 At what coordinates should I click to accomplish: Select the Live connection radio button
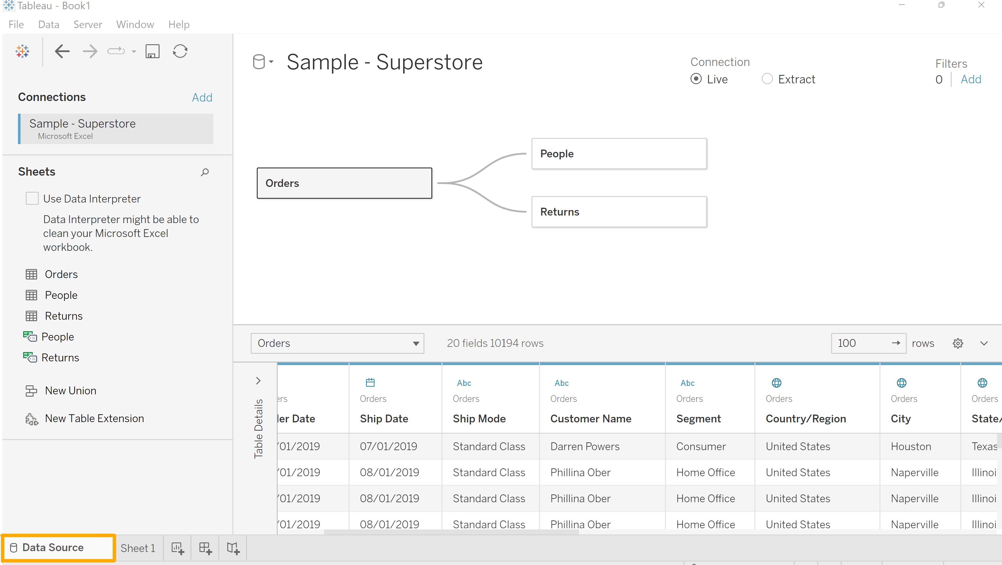pos(696,79)
